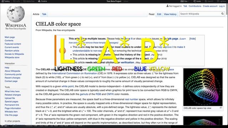The image size is (228, 128).
Task: Open the Help sidebar link
Action: tap(7, 68)
